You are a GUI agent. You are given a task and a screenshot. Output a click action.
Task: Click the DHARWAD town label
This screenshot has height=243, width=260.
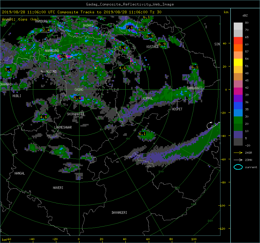6,84
